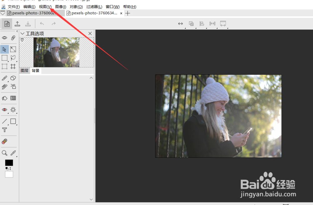313x205 pixels.
Task: Open the 窗口(W) menu
Action: pyautogui.click(x=113, y=7)
